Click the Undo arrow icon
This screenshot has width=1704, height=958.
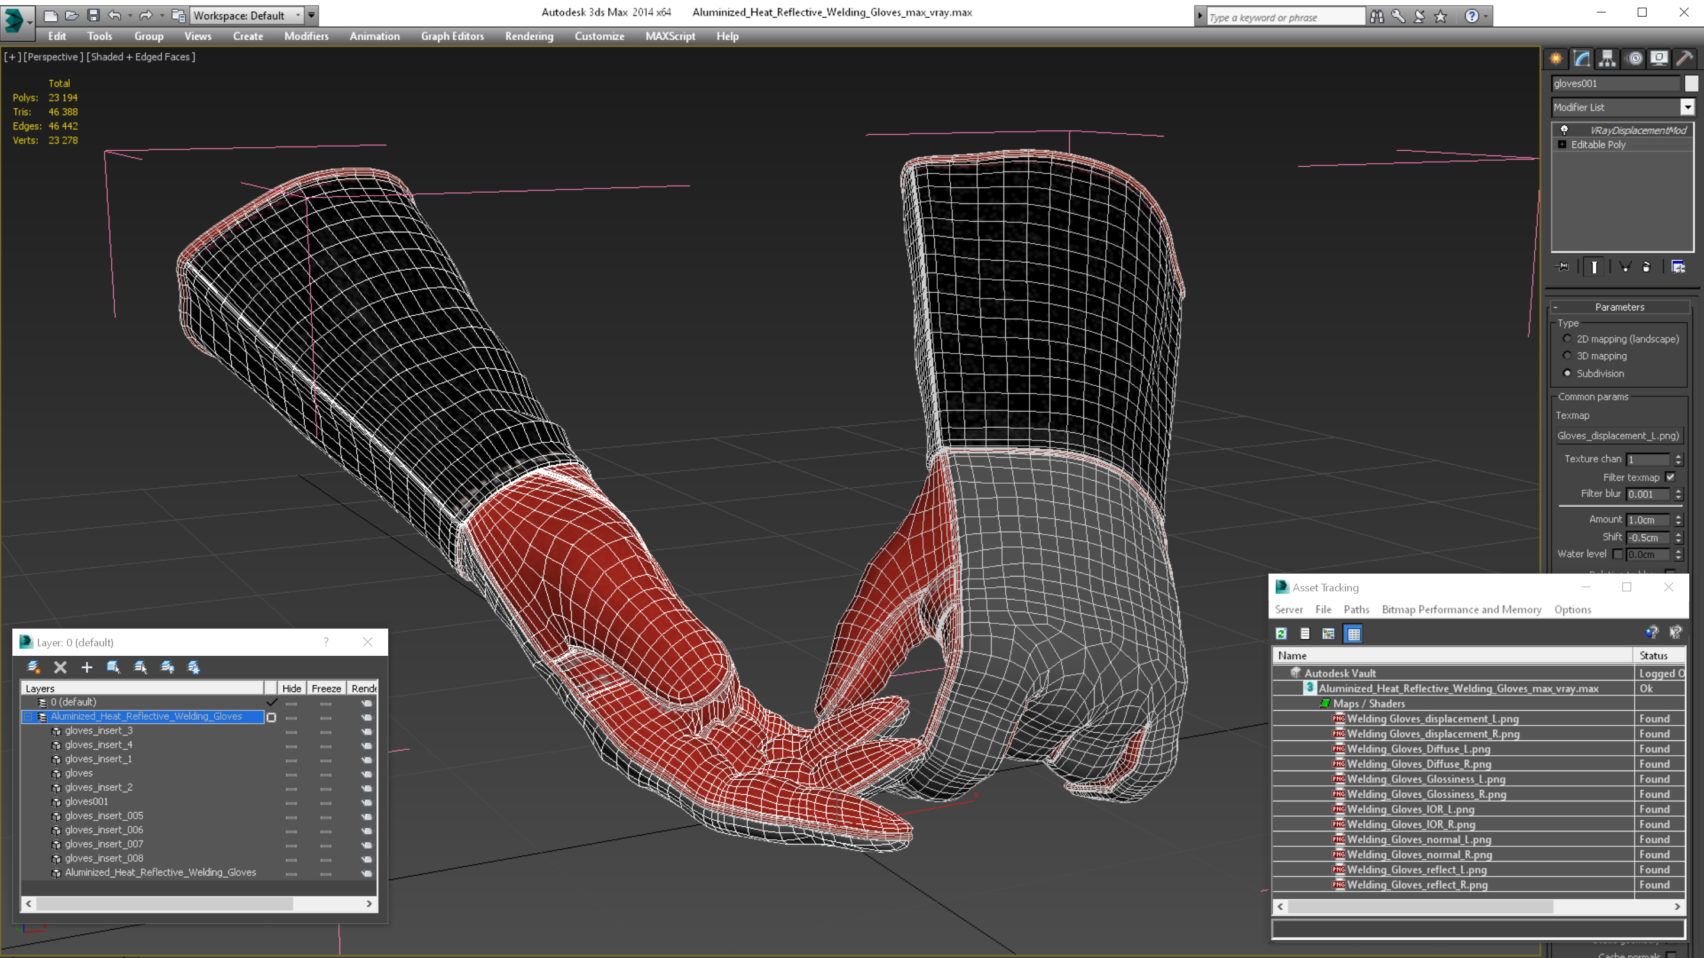pos(114,15)
